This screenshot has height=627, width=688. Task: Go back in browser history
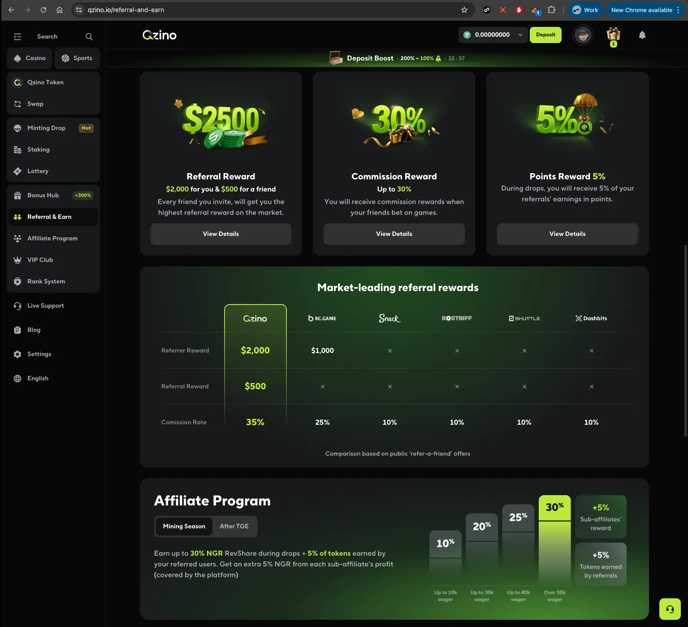coord(11,10)
